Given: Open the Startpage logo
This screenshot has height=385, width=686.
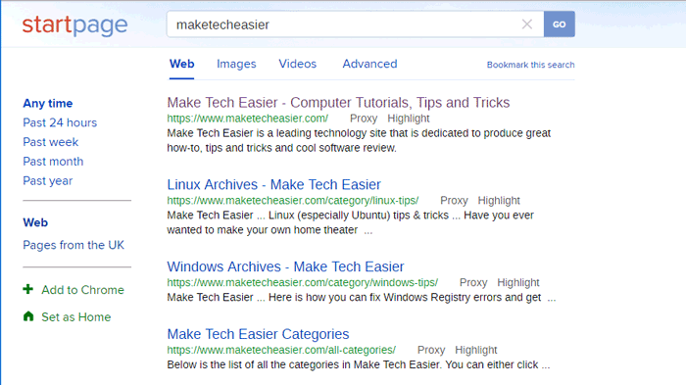Looking at the screenshot, I should click(74, 25).
